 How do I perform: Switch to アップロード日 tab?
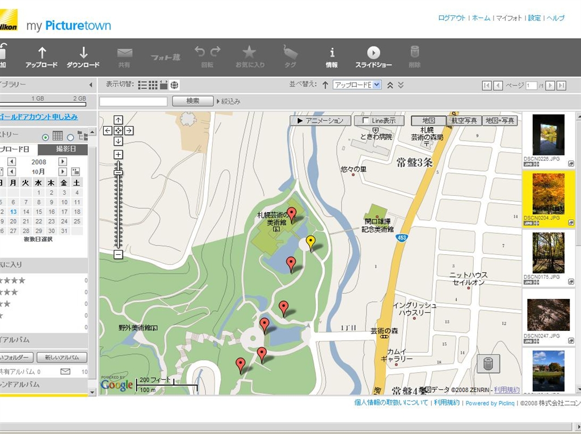[19, 149]
